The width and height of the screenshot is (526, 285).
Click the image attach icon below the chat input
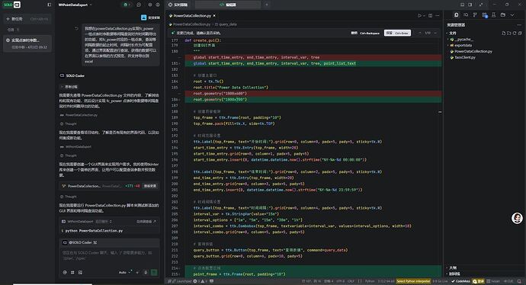tap(80, 273)
